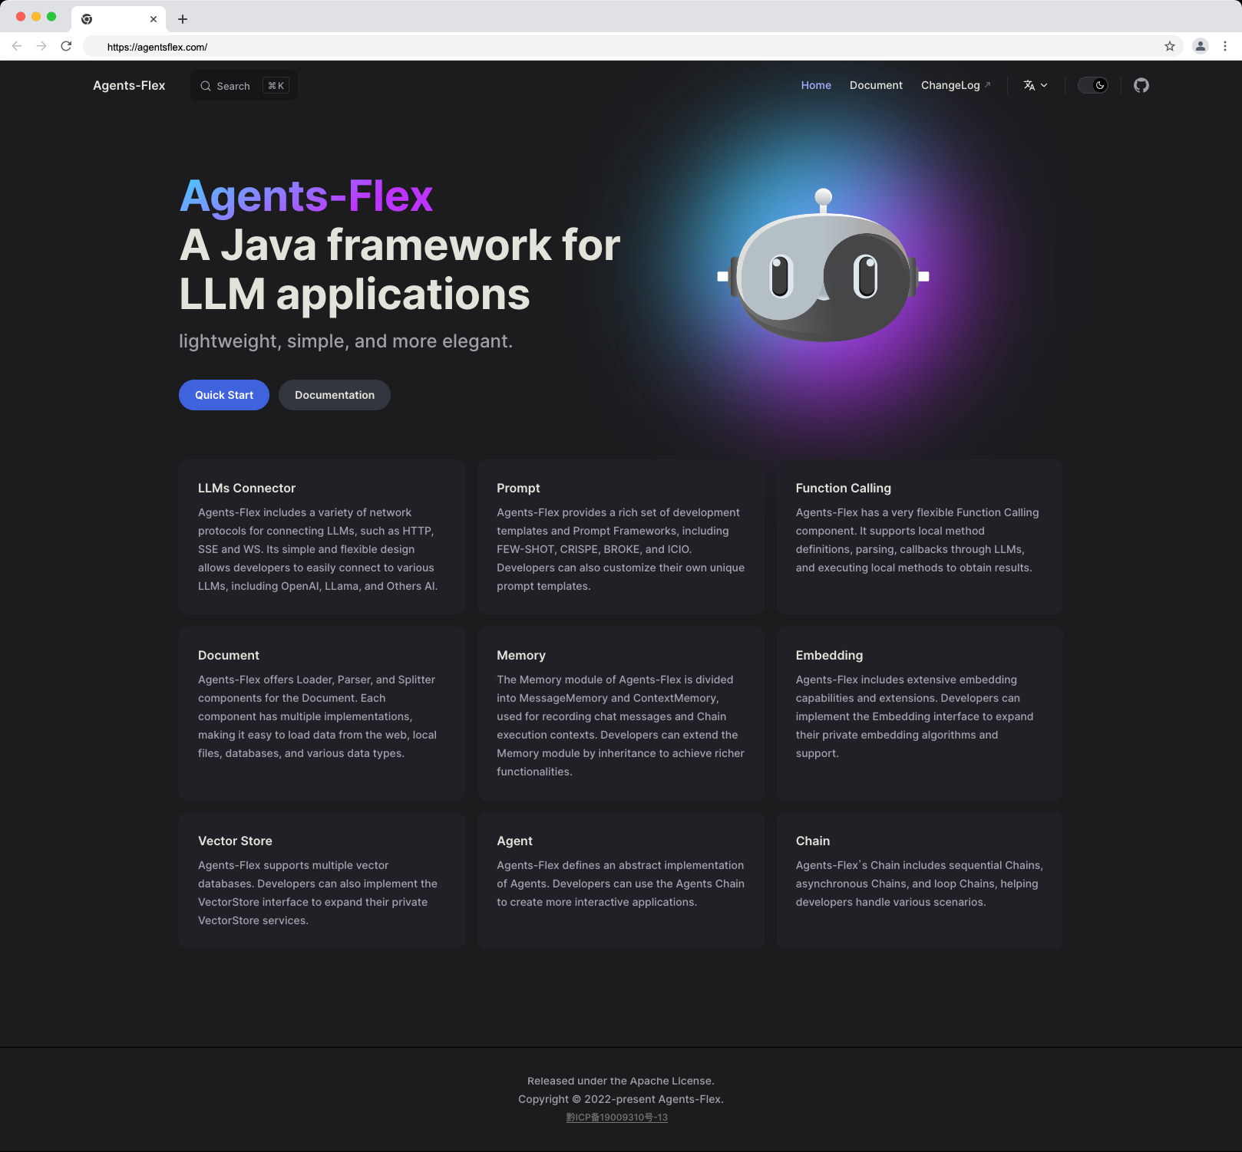The height and width of the screenshot is (1152, 1242).
Task: Click the Copyright 2022-present Agents-Flex text
Action: [621, 1099]
